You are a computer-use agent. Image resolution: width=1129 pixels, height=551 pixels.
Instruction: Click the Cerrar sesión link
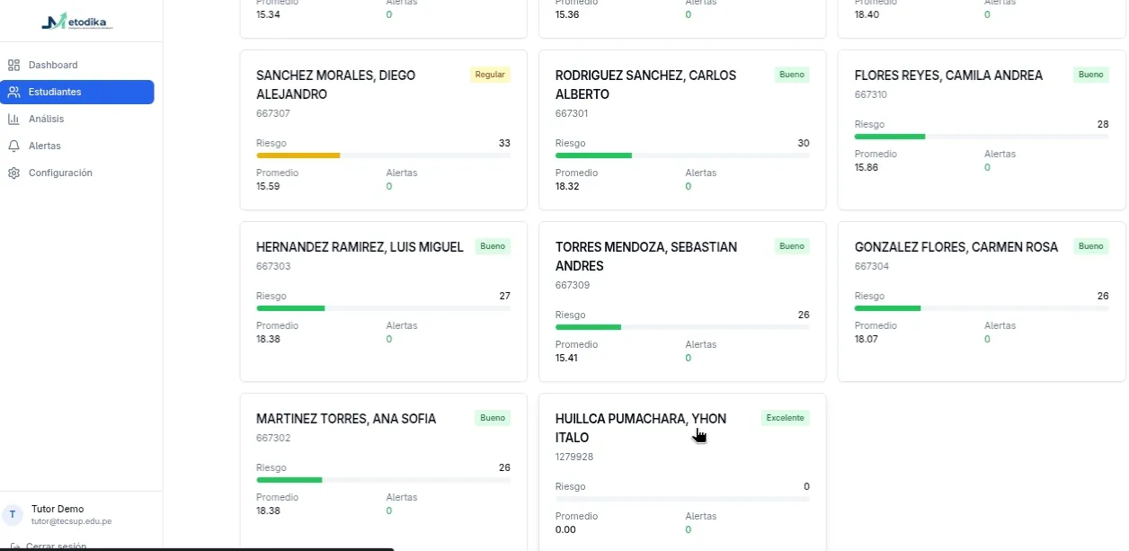tap(56, 547)
